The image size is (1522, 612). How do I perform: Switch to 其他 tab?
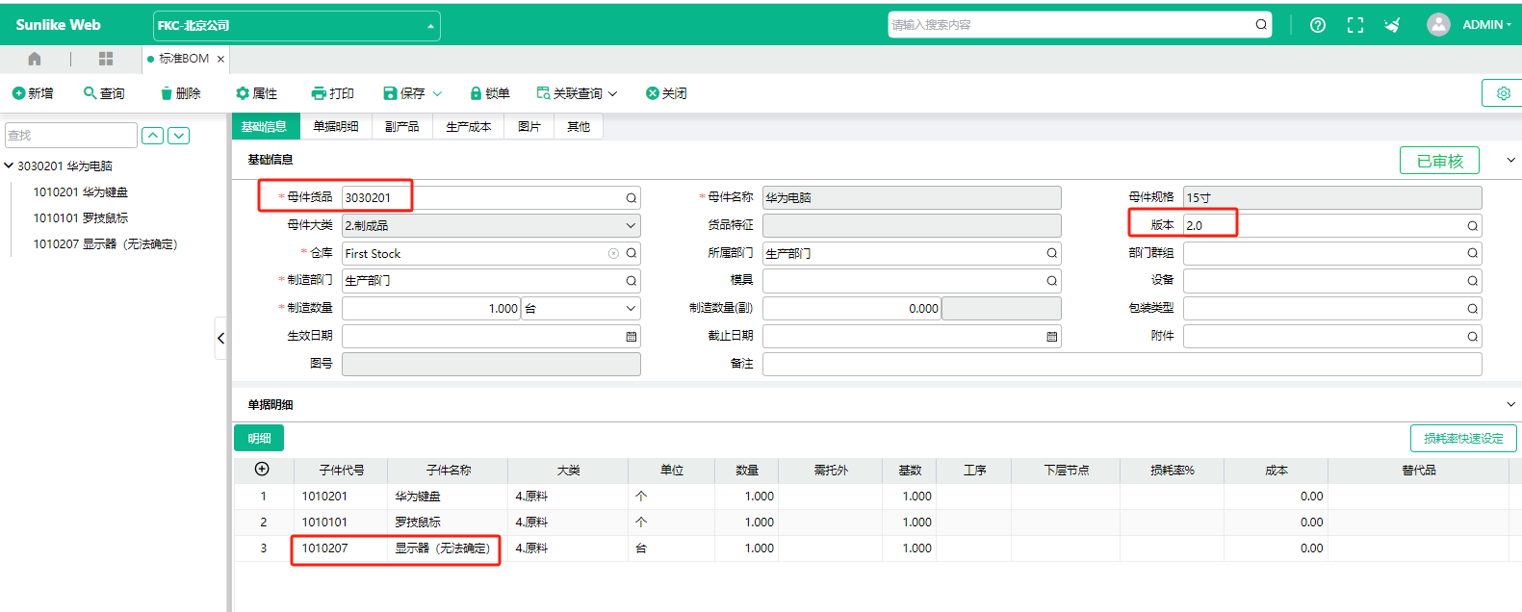(579, 126)
